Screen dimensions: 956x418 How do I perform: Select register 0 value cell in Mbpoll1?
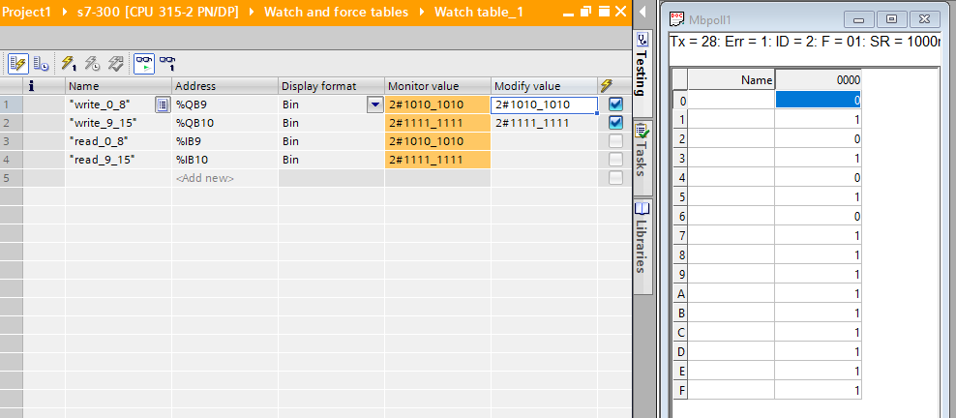pyautogui.click(x=818, y=100)
